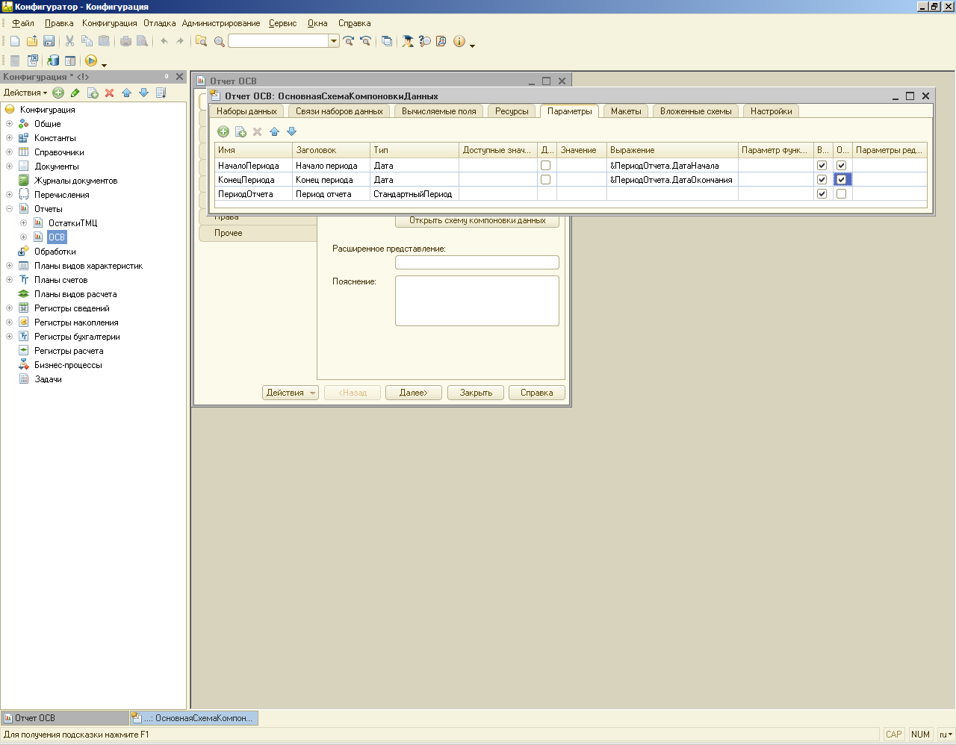Collapse the Отчеты tree node
The width and height of the screenshot is (956, 745).
[9, 209]
